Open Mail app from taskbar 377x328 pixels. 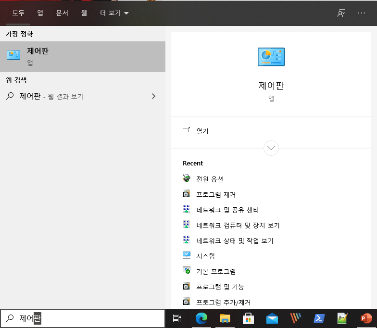[272, 318]
